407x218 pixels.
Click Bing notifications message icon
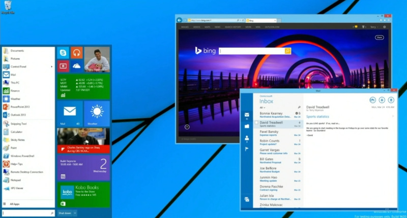click(x=356, y=27)
